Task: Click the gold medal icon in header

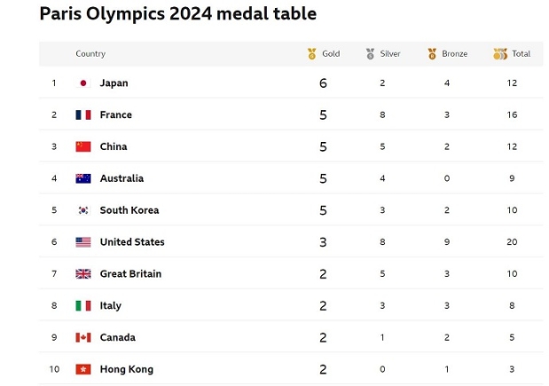Action: 312,54
